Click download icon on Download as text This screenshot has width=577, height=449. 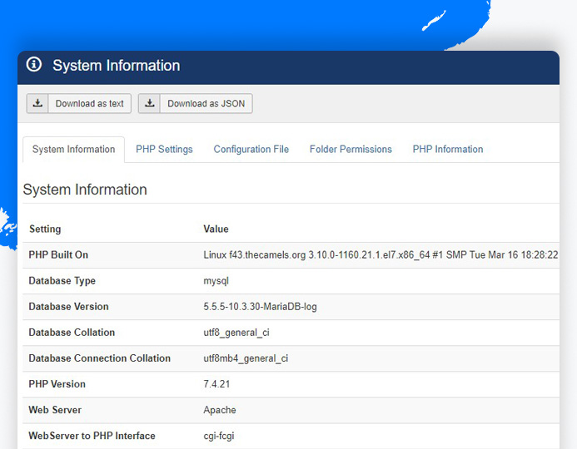click(37, 103)
